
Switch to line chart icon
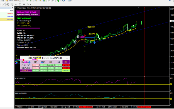31,1
